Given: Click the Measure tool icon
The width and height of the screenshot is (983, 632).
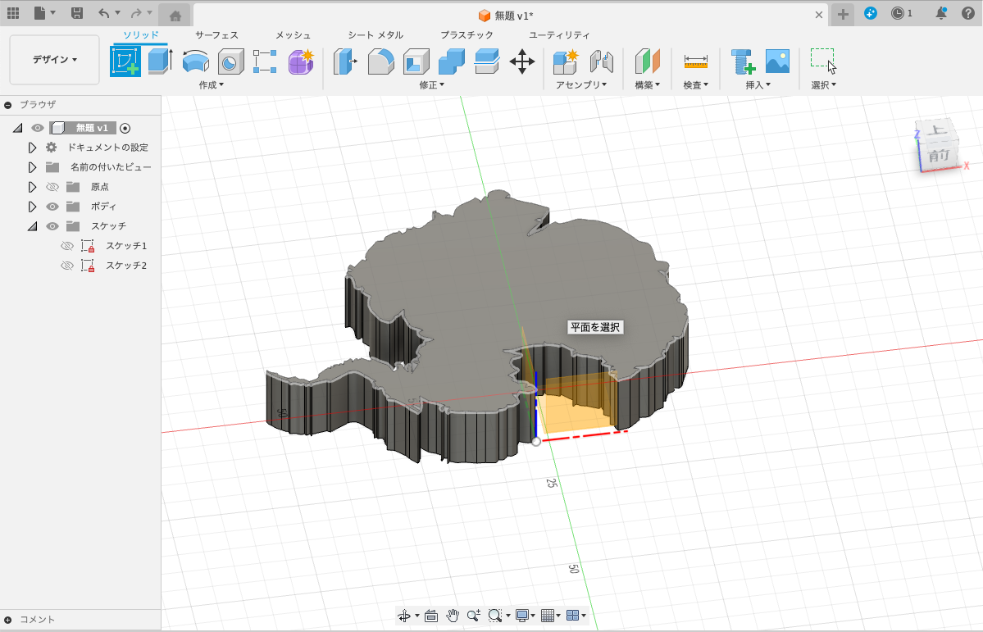Looking at the screenshot, I should [x=695, y=61].
